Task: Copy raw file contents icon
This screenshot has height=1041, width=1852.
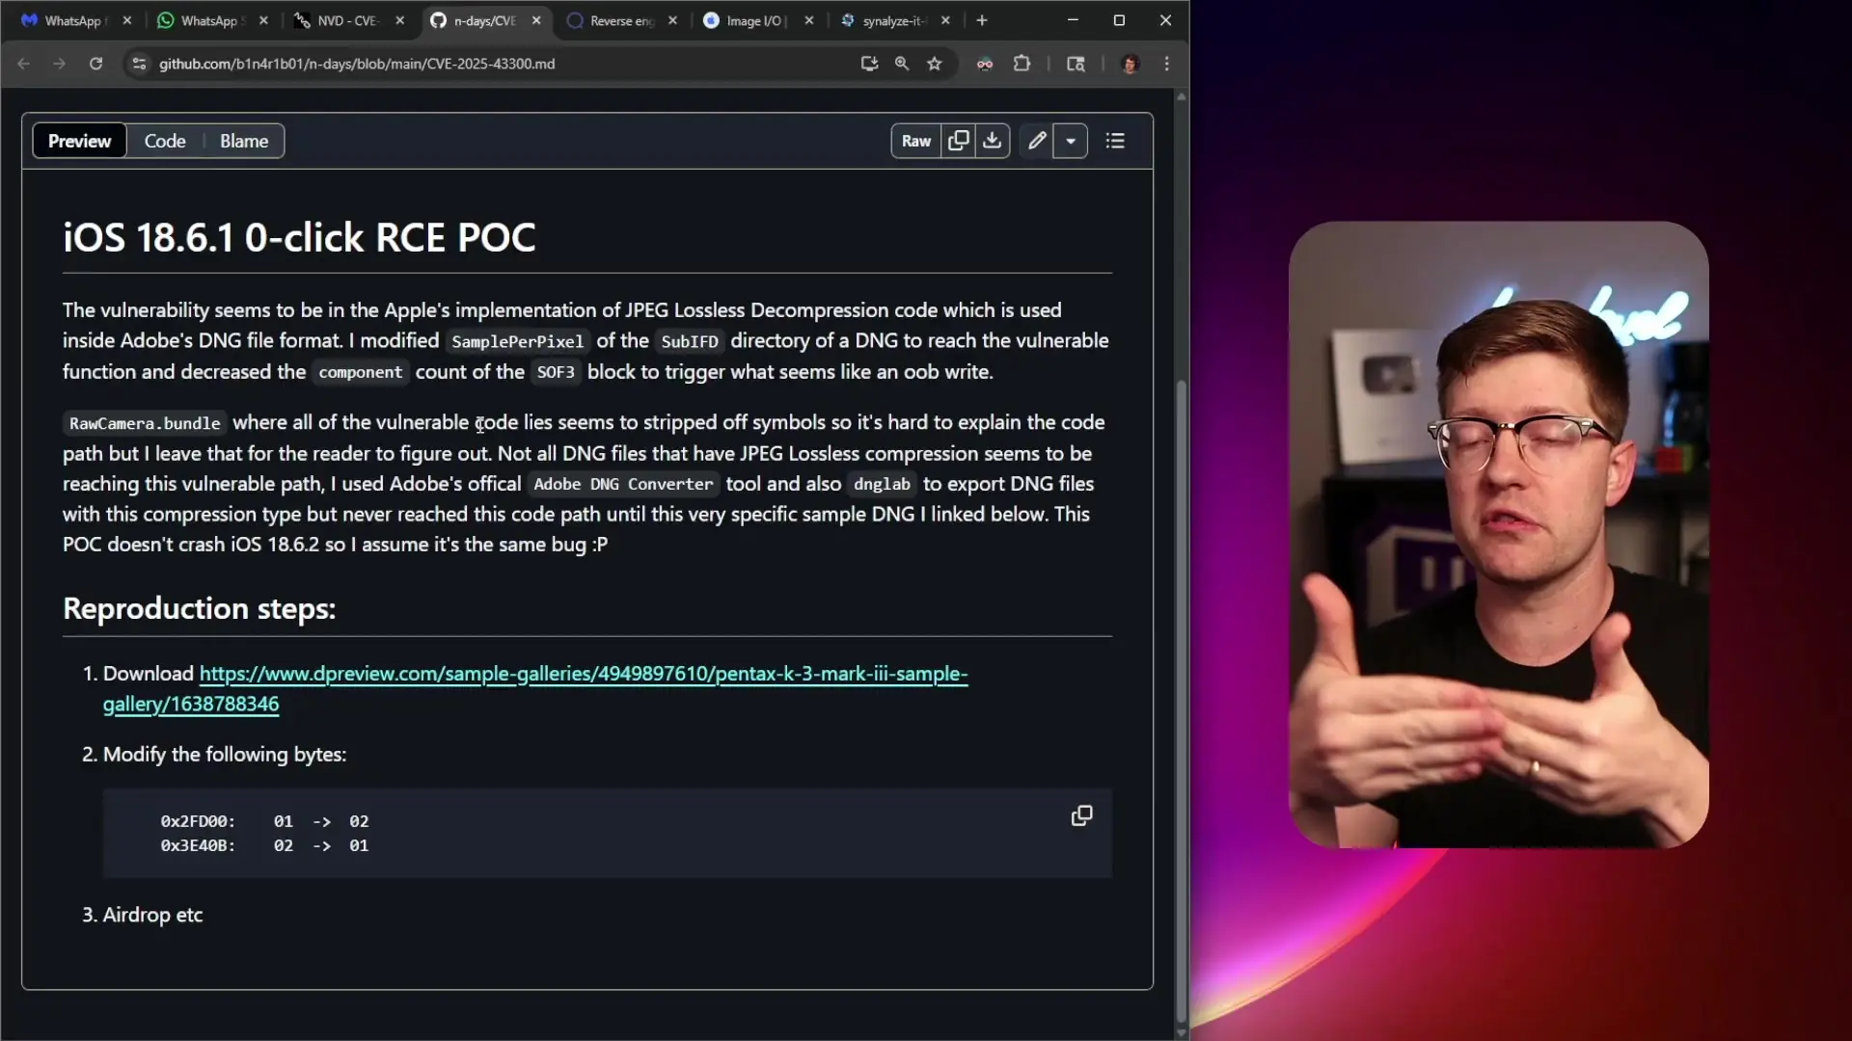Action: click(958, 141)
